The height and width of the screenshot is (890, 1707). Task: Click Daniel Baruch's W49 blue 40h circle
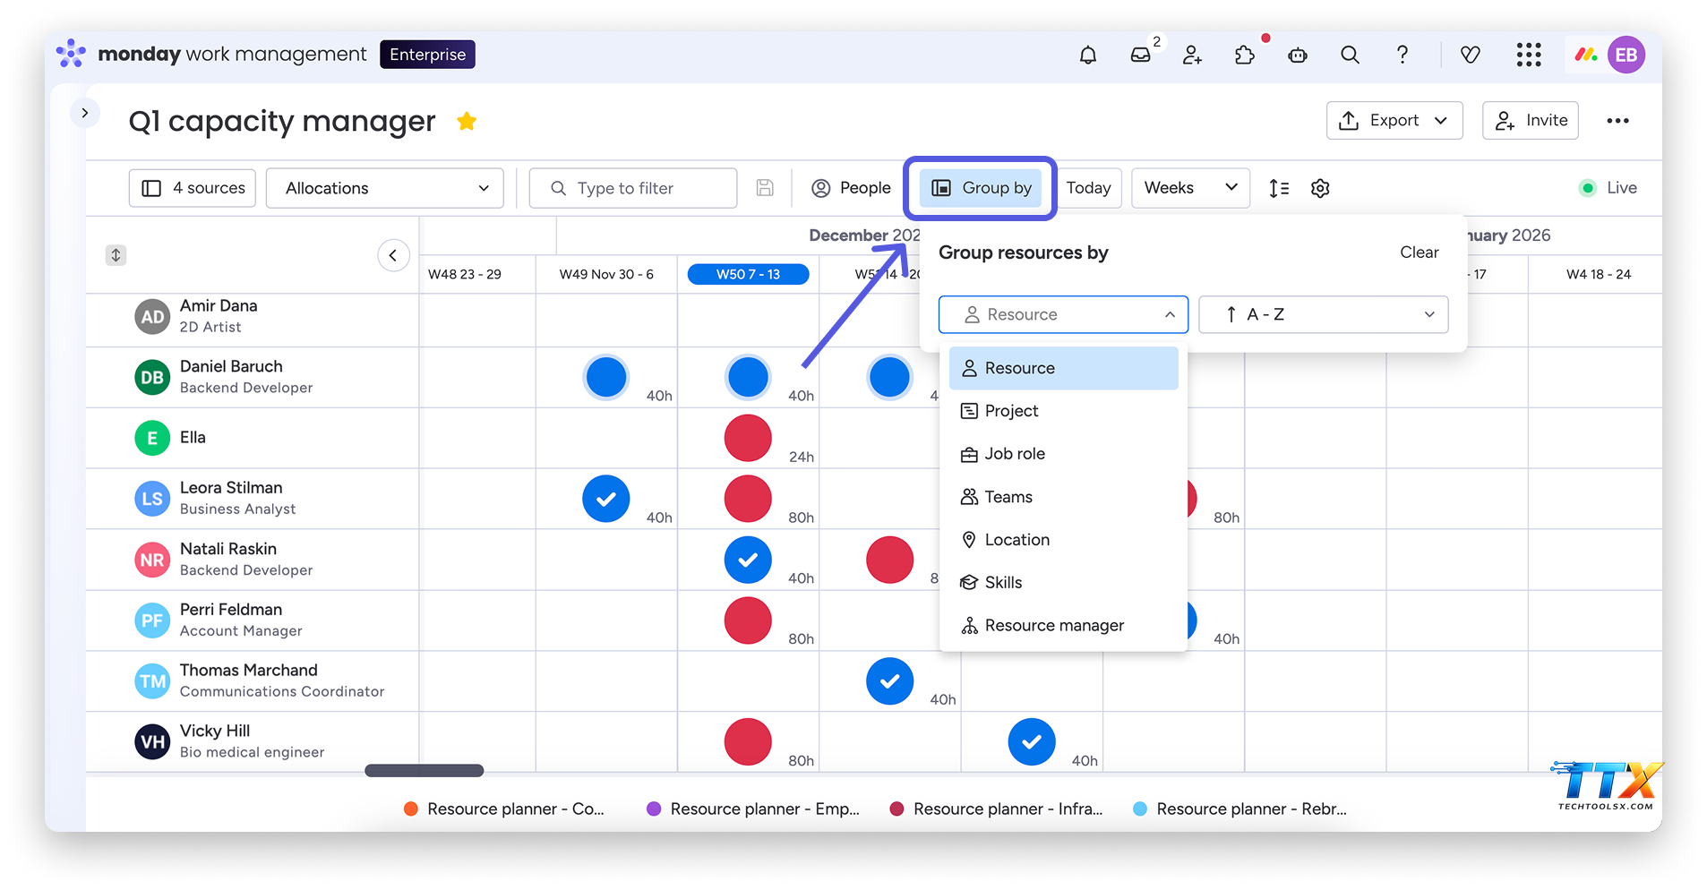(606, 377)
